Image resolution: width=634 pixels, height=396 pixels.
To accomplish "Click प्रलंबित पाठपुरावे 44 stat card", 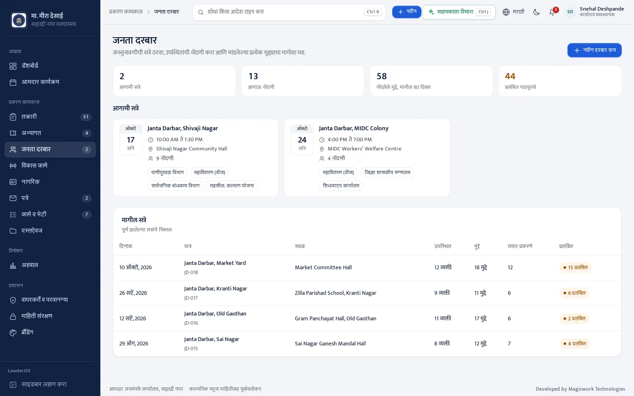I will click(560, 81).
